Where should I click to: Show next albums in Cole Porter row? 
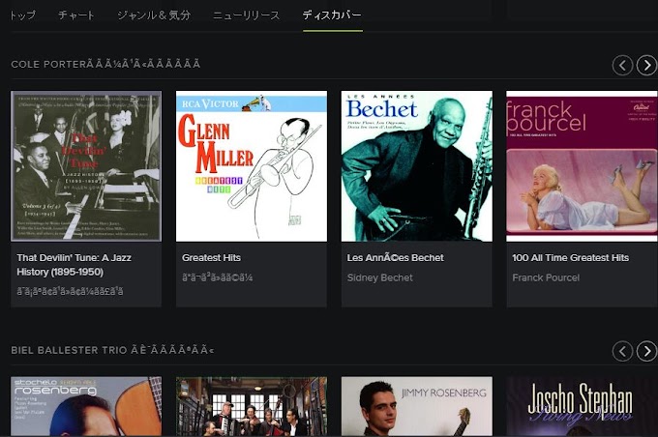[646, 66]
